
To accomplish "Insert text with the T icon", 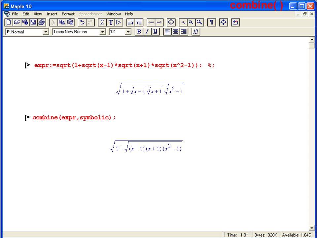I will click(x=111, y=22).
